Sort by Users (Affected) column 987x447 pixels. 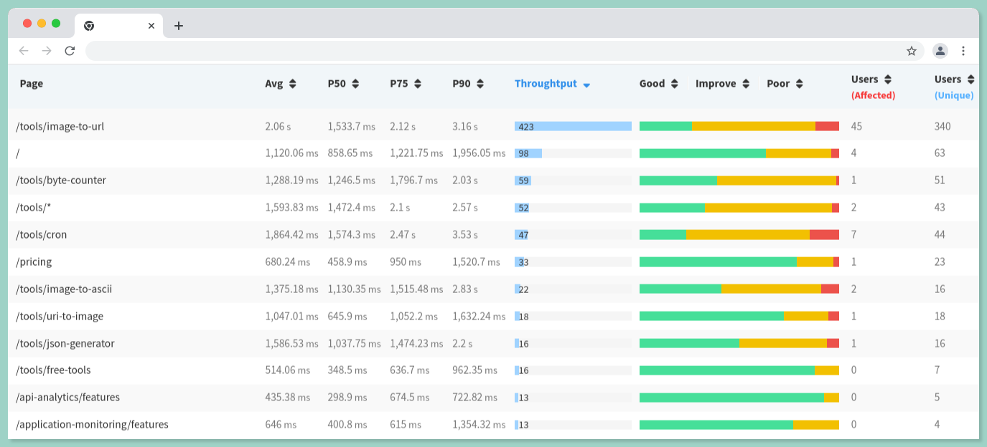873,87
